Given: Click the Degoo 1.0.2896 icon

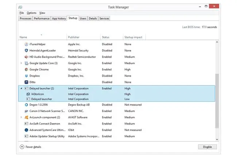Looking at the screenshot, I should point(26,105).
